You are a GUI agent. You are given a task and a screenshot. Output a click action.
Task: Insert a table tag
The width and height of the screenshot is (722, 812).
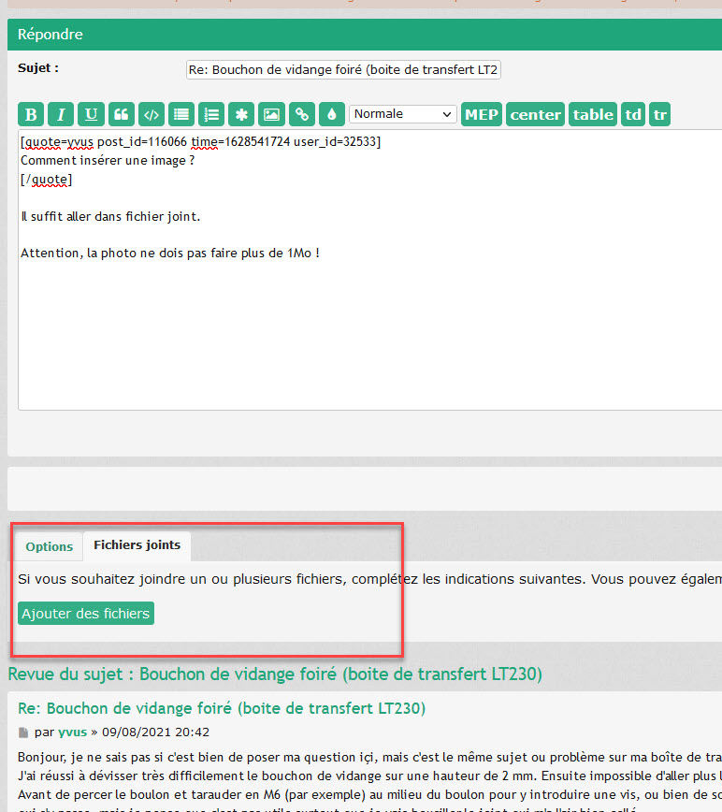(593, 115)
